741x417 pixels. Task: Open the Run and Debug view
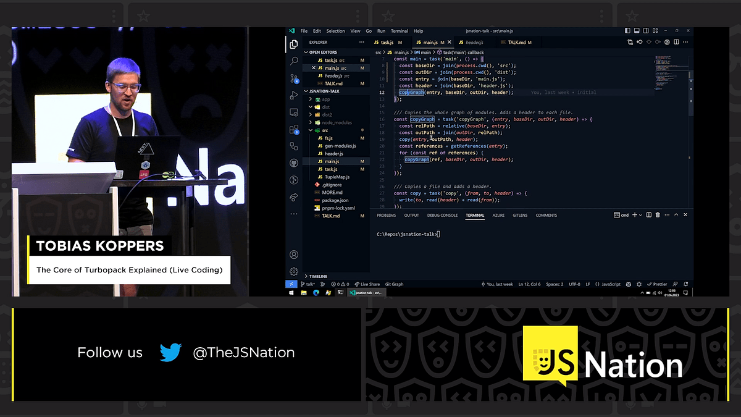click(x=294, y=95)
